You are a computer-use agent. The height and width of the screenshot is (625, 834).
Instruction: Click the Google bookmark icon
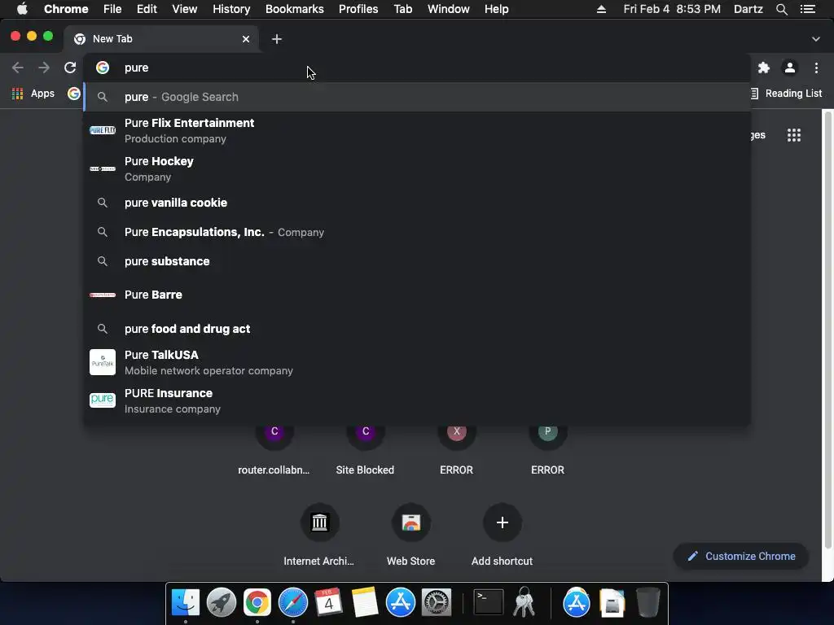(x=74, y=94)
